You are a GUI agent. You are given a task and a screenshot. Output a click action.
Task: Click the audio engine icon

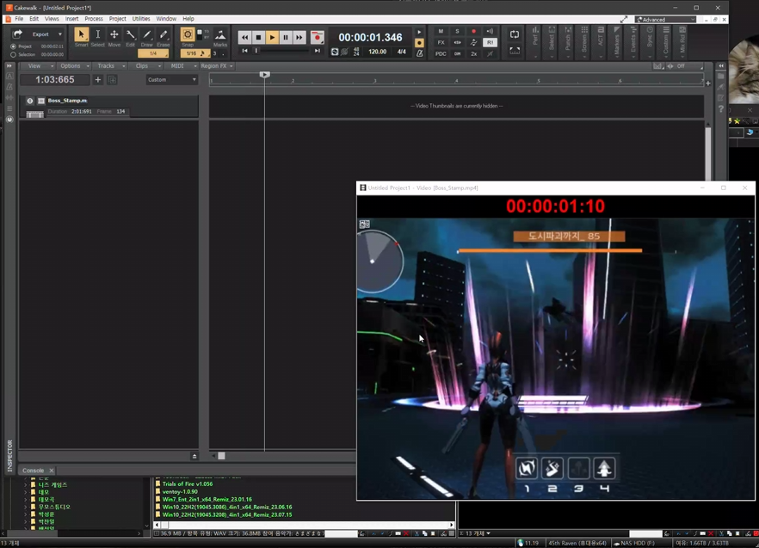335,52
